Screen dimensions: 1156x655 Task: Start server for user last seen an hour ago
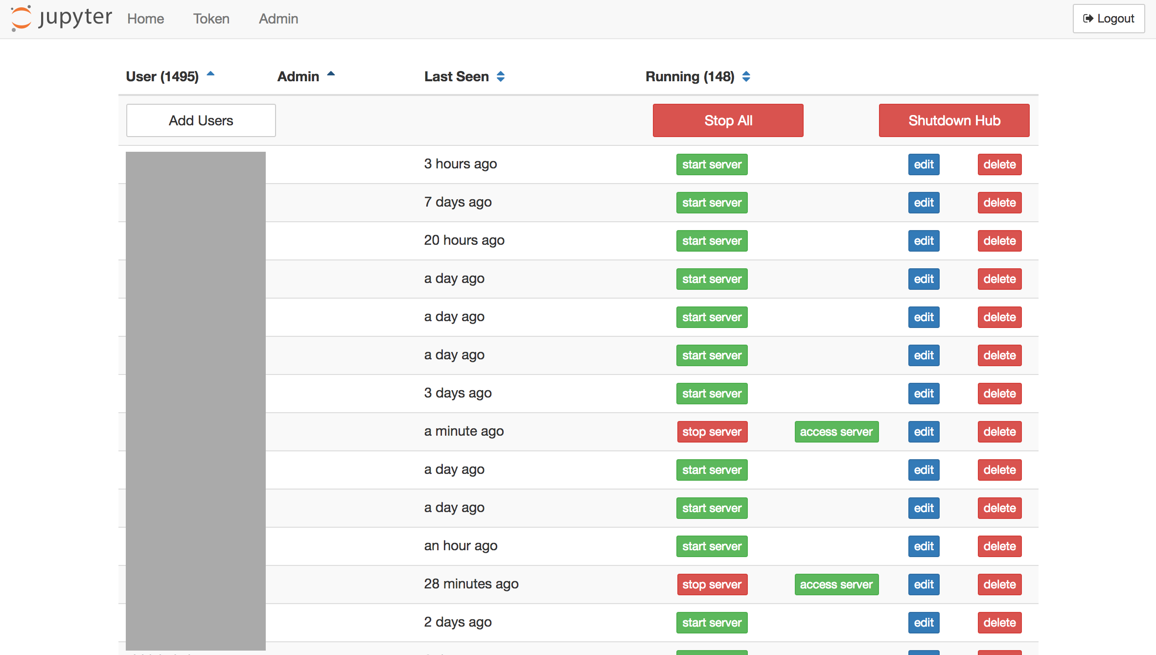pyautogui.click(x=711, y=546)
